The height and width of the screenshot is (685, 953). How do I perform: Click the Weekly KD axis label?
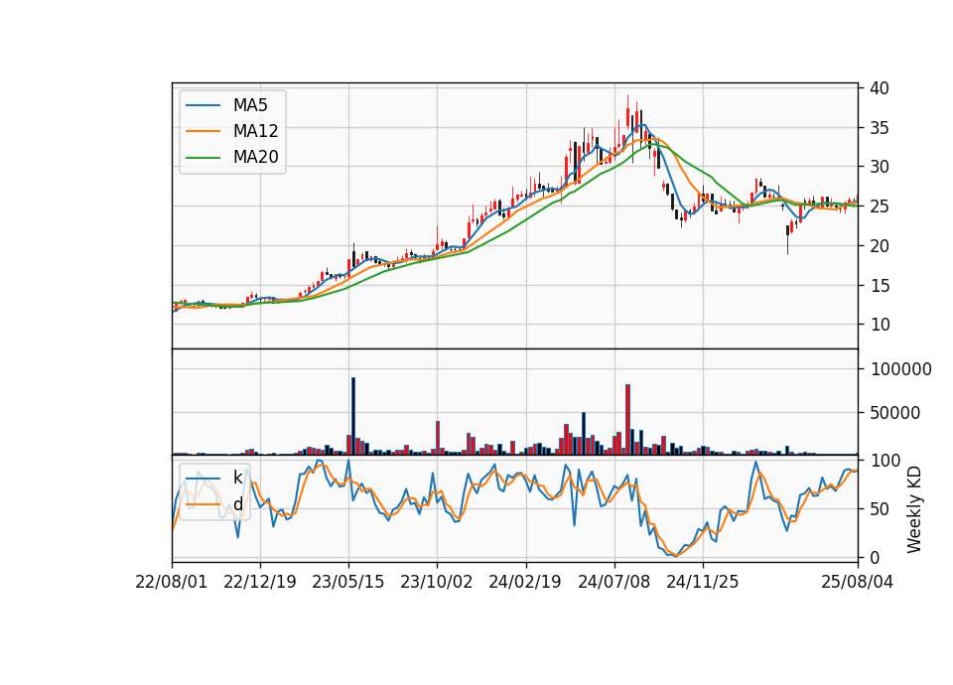coord(914,510)
